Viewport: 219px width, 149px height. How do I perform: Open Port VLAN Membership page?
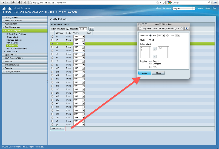click(17, 49)
